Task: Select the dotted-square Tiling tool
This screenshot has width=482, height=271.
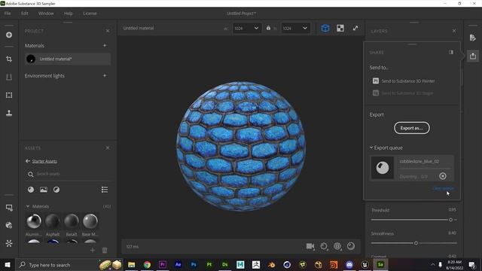Action: pos(9,95)
